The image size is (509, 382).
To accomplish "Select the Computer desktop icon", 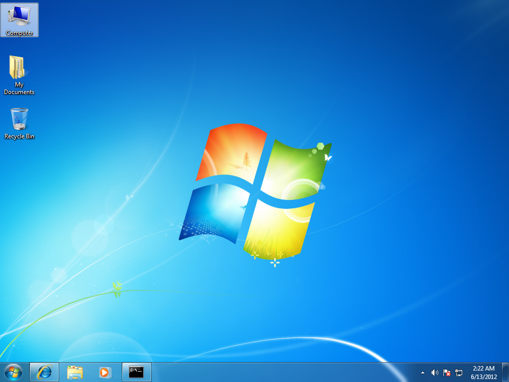I will click(x=19, y=20).
